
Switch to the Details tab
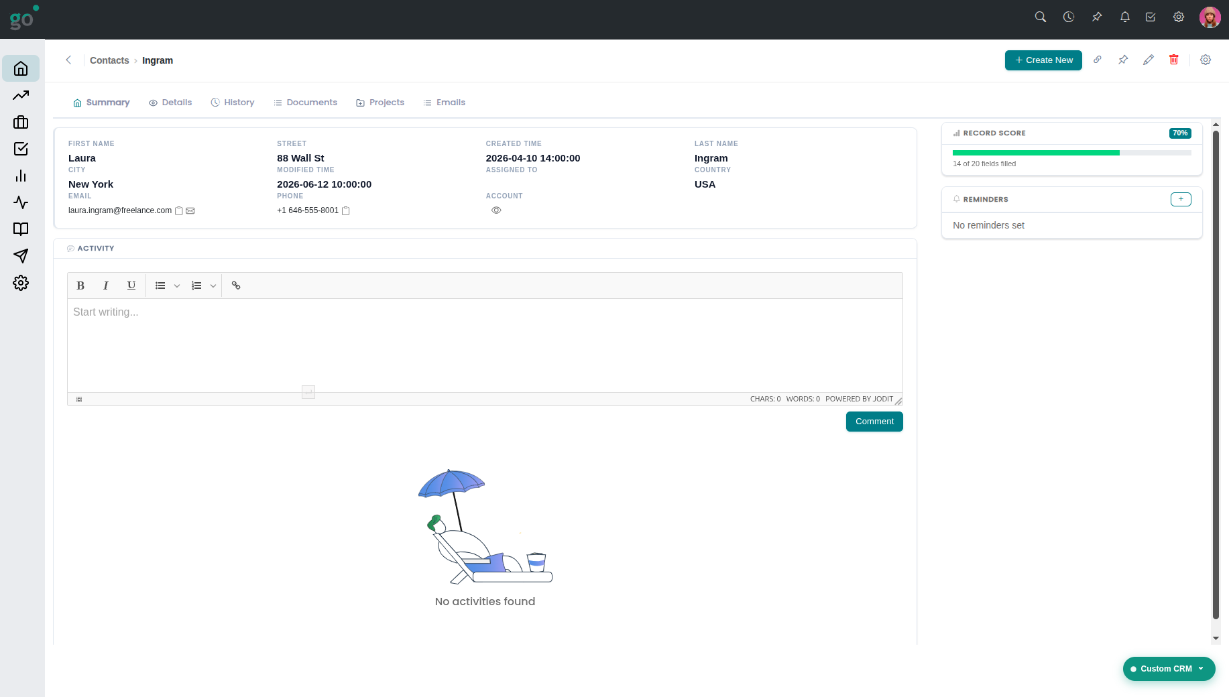pos(170,103)
